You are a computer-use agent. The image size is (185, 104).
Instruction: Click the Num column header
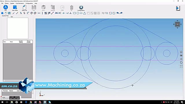(x=5, y=42)
